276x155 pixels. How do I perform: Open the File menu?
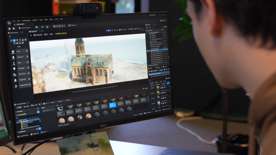click(14, 21)
